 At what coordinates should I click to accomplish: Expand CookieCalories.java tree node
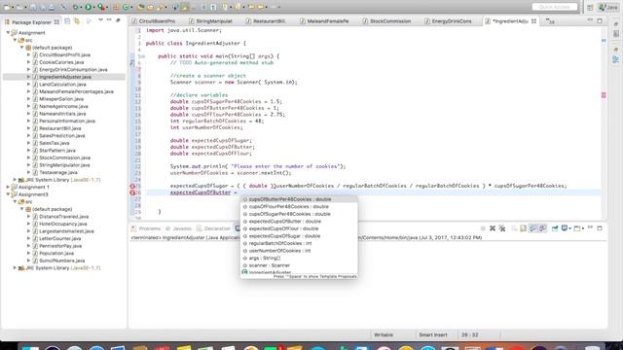pyautogui.click(x=28, y=62)
